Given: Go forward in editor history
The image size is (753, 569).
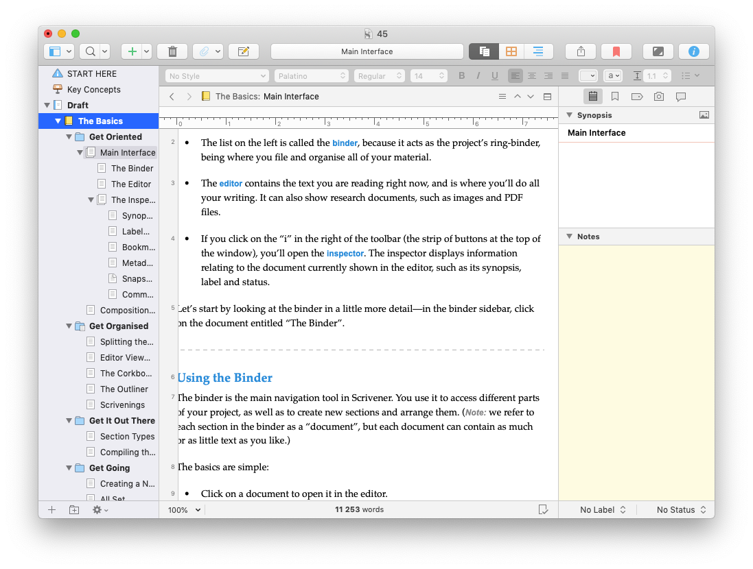Looking at the screenshot, I should coord(189,97).
